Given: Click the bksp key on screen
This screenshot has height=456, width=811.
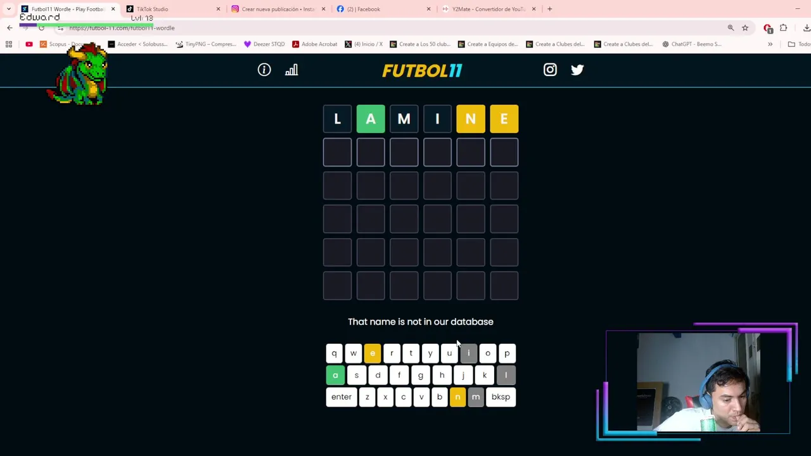Looking at the screenshot, I should pos(501,396).
